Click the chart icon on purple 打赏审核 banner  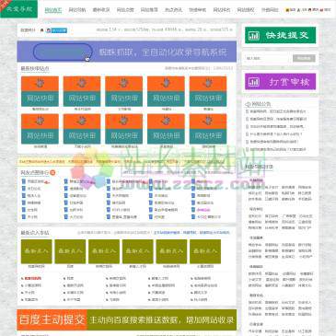(254, 82)
